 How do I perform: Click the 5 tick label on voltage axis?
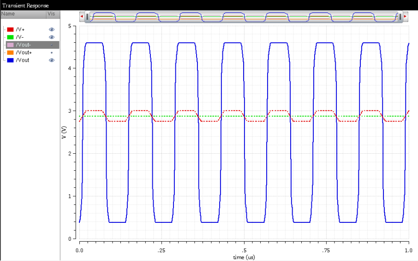[x=70, y=26]
